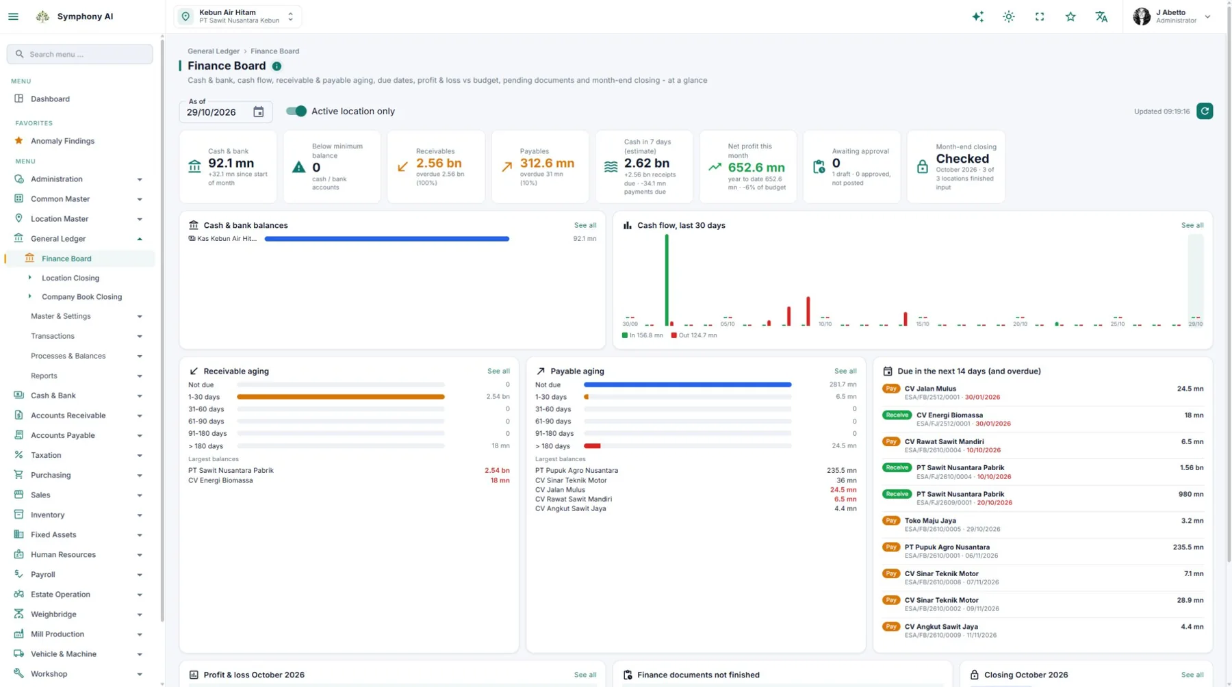1232x687 pixels.
Task: Expand the Accounts Payable menu
Action: click(x=79, y=435)
